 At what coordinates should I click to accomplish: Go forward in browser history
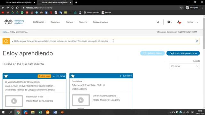8,8
